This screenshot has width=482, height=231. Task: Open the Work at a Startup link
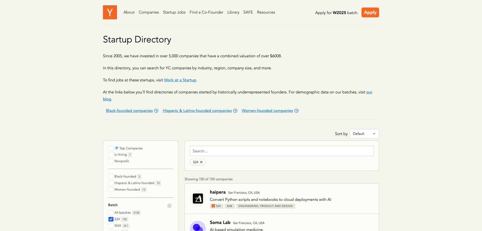coord(180,80)
